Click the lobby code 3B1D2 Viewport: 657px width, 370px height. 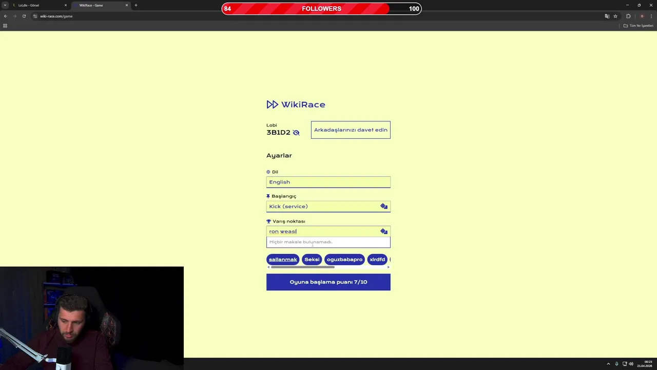pyautogui.click(x=278, y=133)
